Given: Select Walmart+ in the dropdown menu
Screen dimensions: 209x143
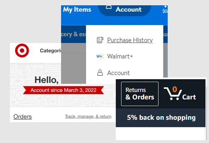Looking at the screenshot, I should click(120, 56).
